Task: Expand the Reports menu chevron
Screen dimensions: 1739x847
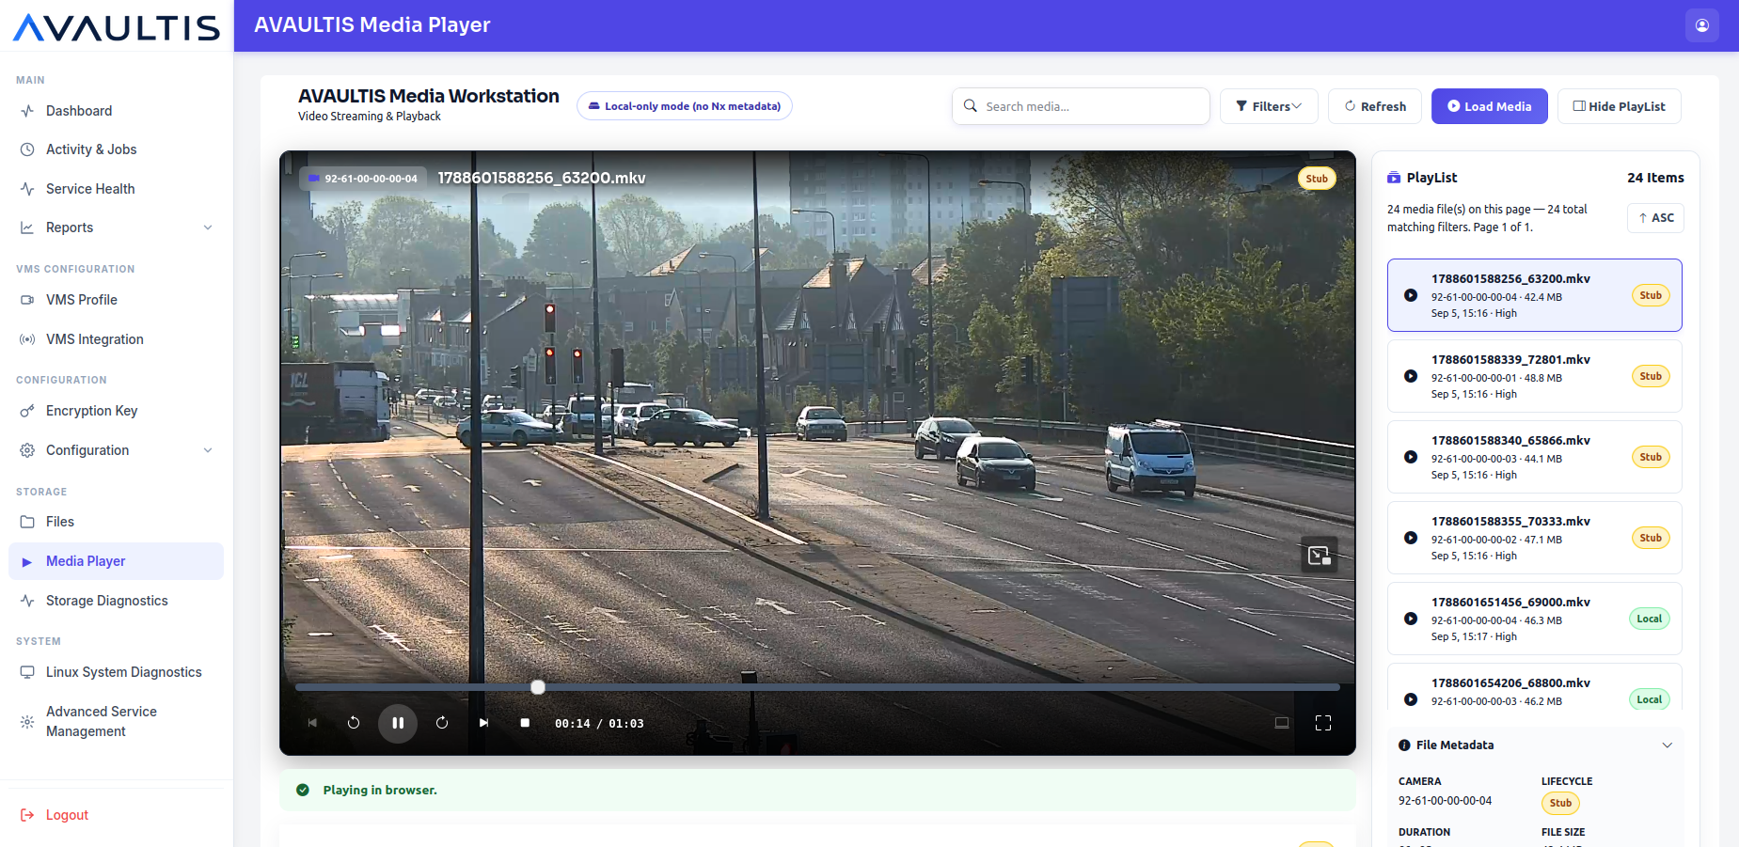Action: coord(208,227)
